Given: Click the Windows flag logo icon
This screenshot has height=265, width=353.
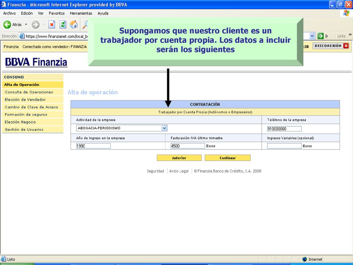Looking at the screenshot, I should point(346,13).
